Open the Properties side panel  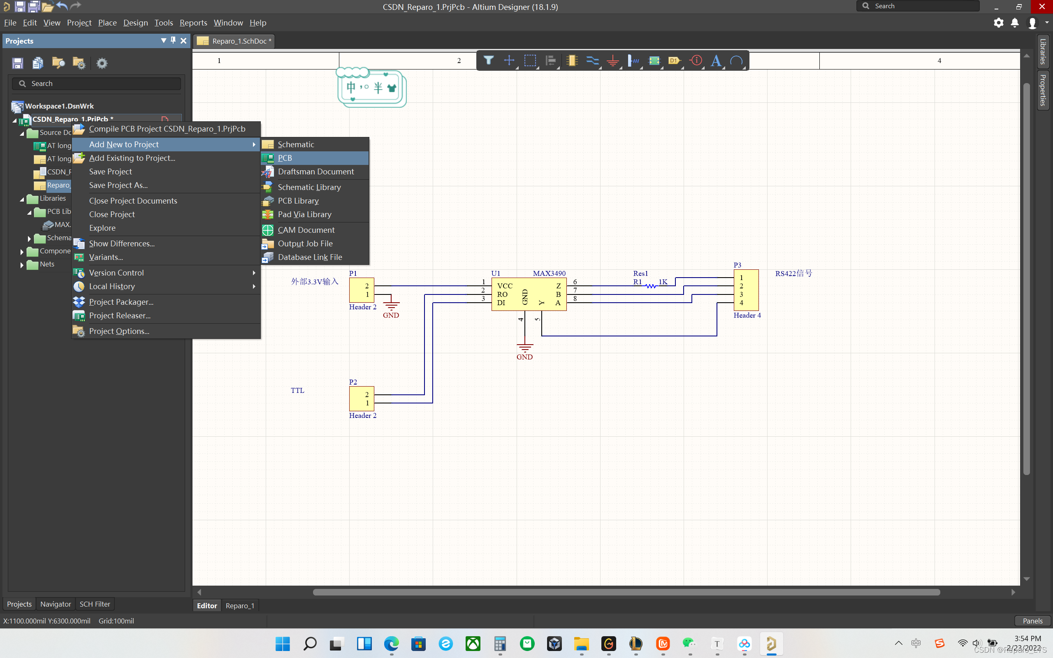tap(1043, 90)
